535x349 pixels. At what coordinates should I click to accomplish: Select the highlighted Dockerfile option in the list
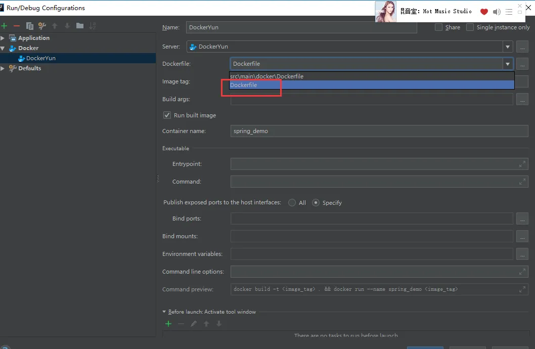(x=244, y=85)
